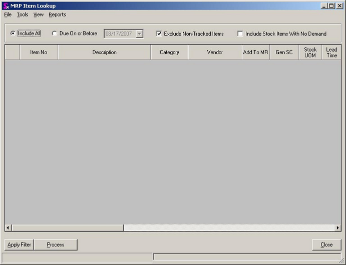Click the MRP Item Lookup title bar icon
346x265 pixels.
6,6
